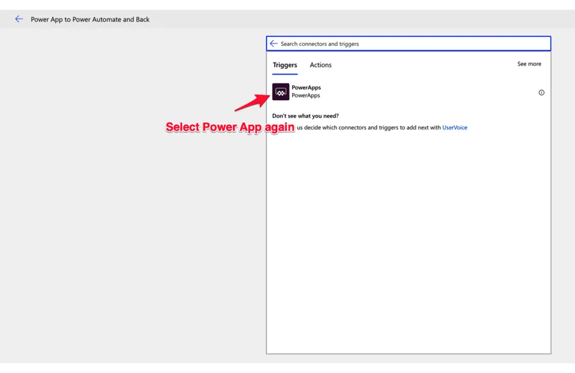Viewport: 575px width, 373px height.
Task: Select the bold PowerApps trigger title
Action: (306, 87)
